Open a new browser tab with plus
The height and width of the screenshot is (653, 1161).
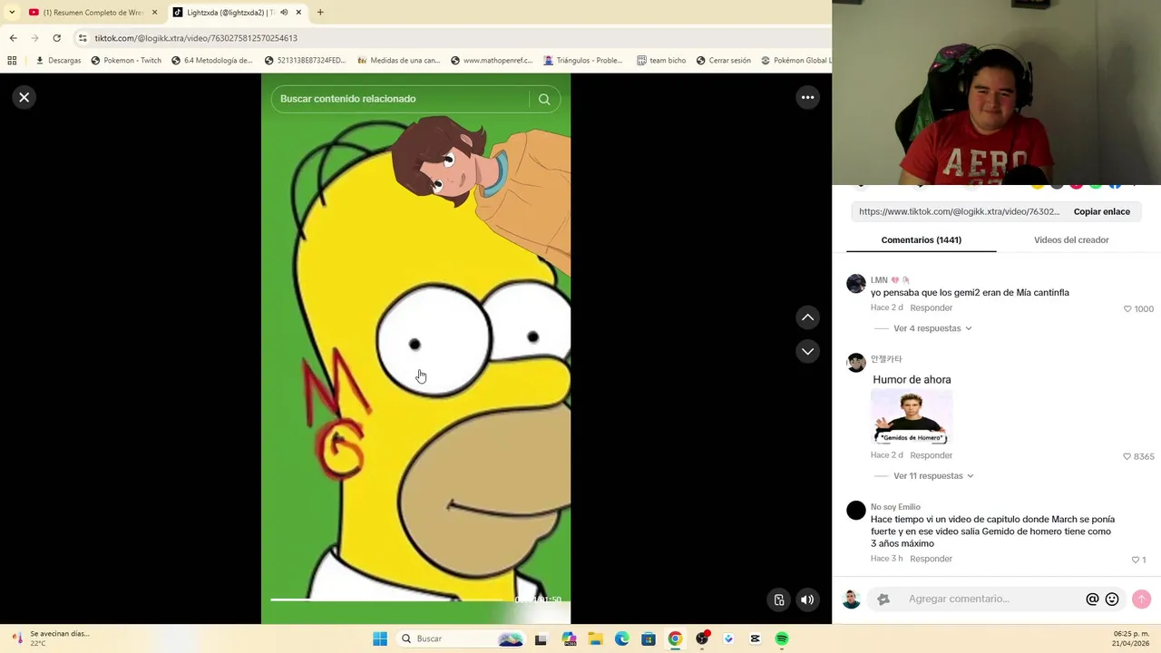pos(320,13)
